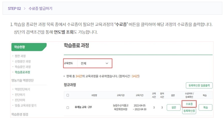
Task: Click 등록확인증 일괄출력 button
Action: [199, 85]
